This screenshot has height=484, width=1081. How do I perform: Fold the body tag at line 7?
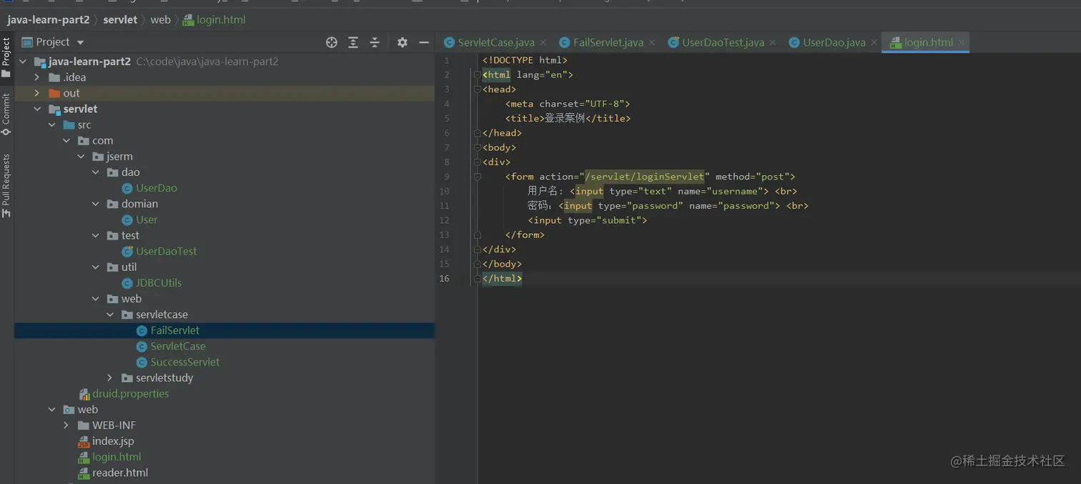pyautogui.click(x=476, y=148)
